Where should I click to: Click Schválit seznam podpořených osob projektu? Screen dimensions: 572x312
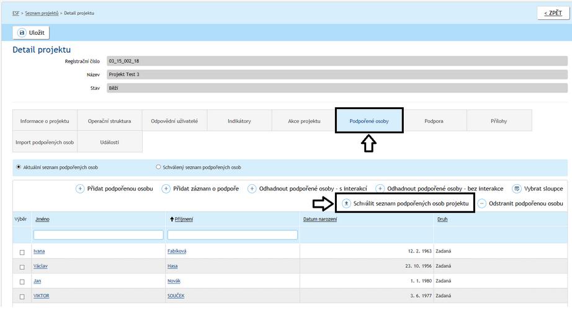pyautogui.click(x=411, y=203)
